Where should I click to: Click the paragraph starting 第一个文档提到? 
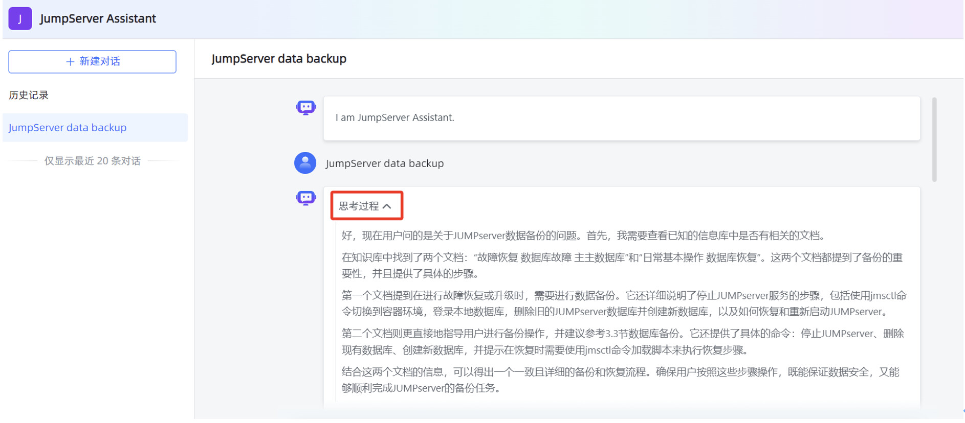[624, 303]
